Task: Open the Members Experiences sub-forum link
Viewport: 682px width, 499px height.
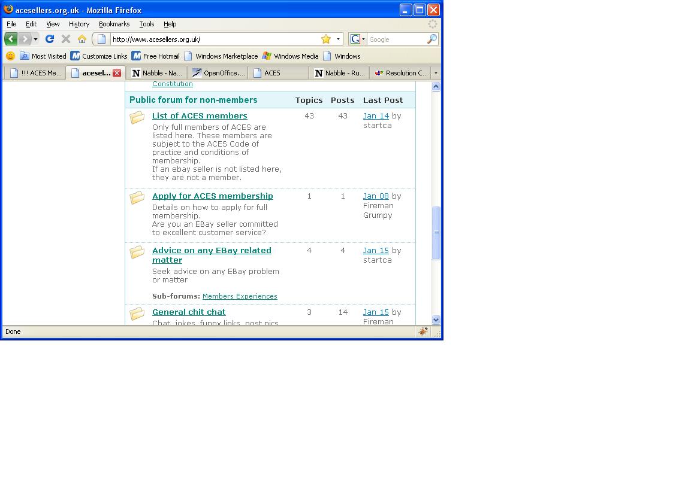Action: tap(240, 296)
